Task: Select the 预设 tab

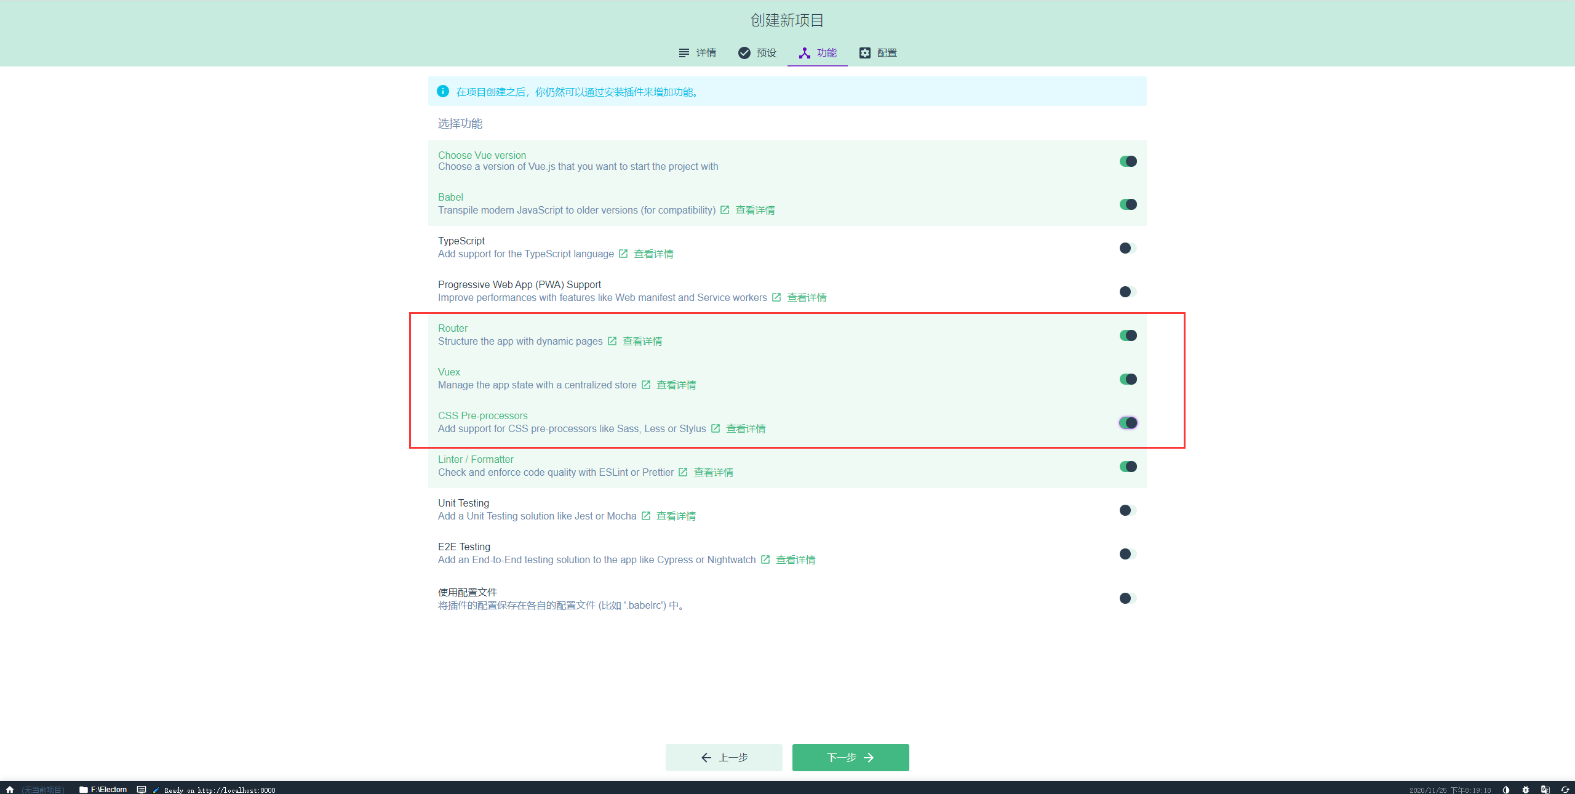Action: tap(757, 53)
